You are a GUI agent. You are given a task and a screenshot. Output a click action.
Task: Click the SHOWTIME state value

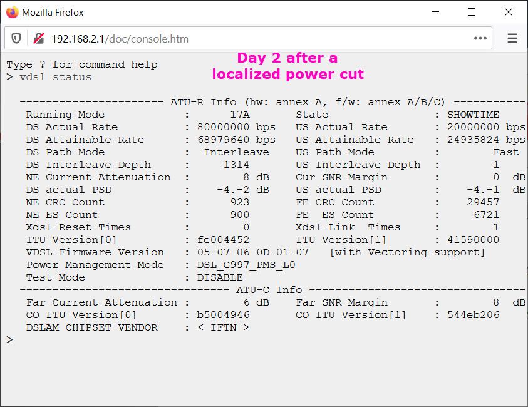[x=473, y=115]
